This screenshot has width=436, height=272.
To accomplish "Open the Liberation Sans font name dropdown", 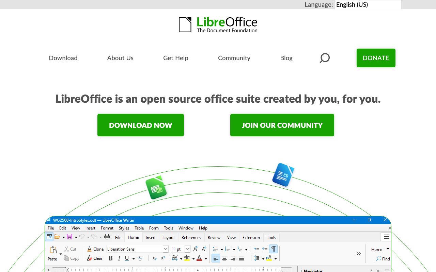I will click(x=166, y=249).
